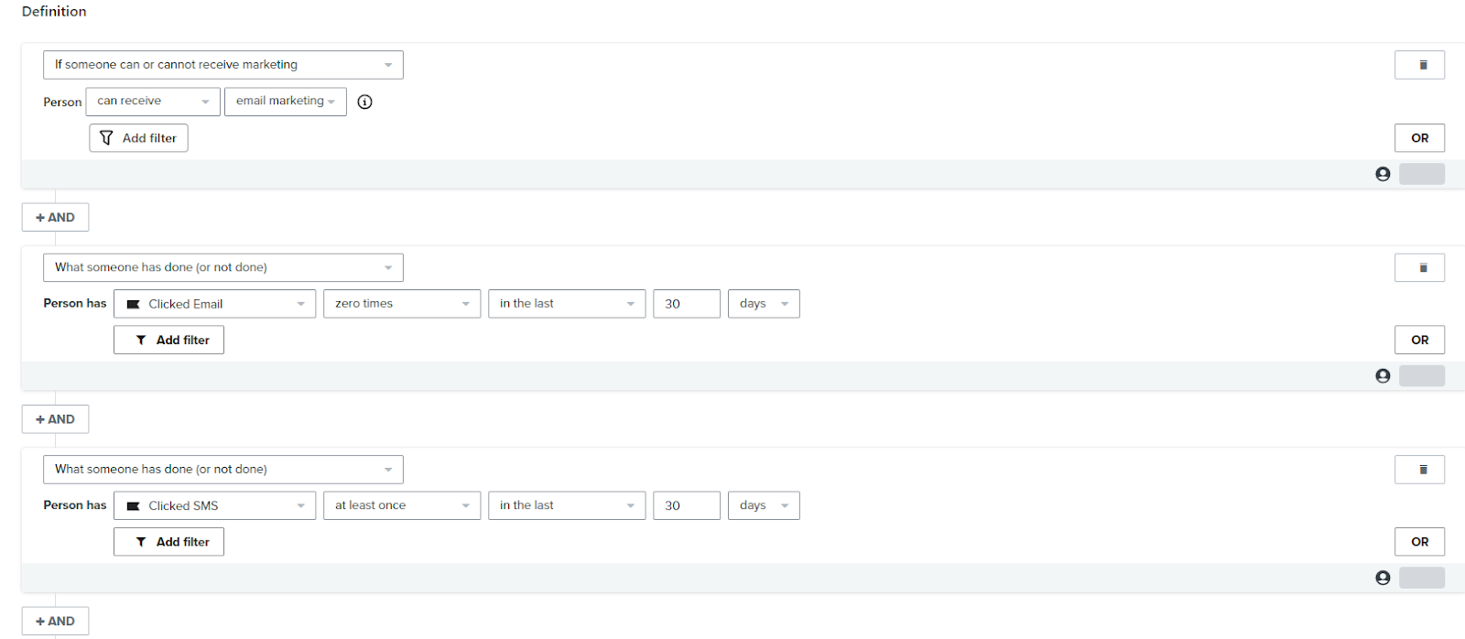Click profile icon in the Clicked SMS footer
The height and width of the screenshot is (639, 1465).
[x=1383, y=578]
